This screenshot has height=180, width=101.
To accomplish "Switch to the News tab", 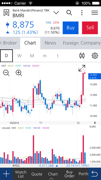I will tap(50, 43).
